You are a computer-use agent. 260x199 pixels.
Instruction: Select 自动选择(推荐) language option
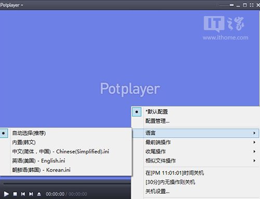66,133
